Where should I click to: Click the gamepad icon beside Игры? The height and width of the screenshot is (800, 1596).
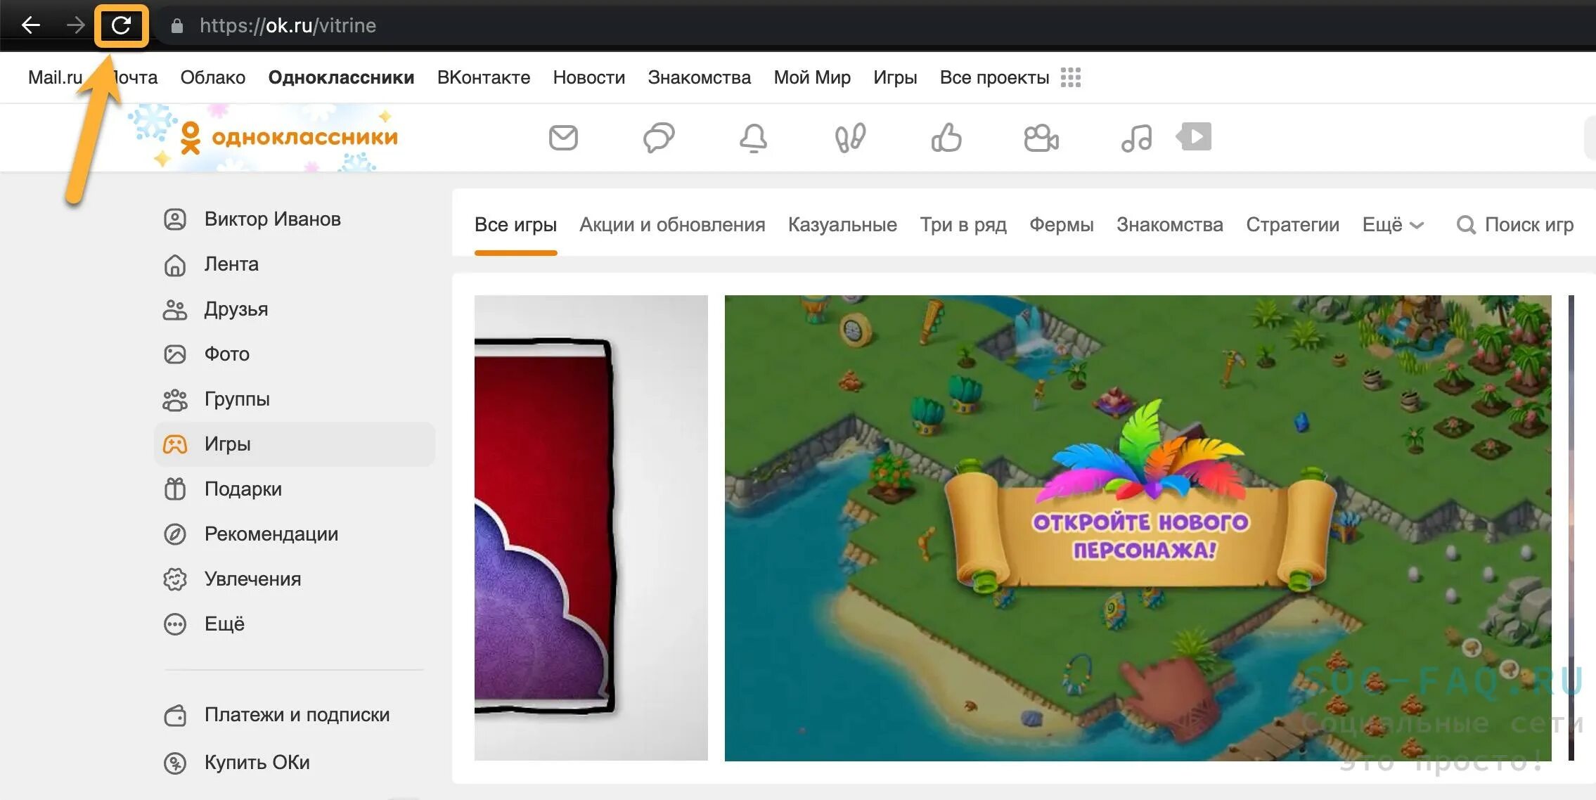point(175,444)
